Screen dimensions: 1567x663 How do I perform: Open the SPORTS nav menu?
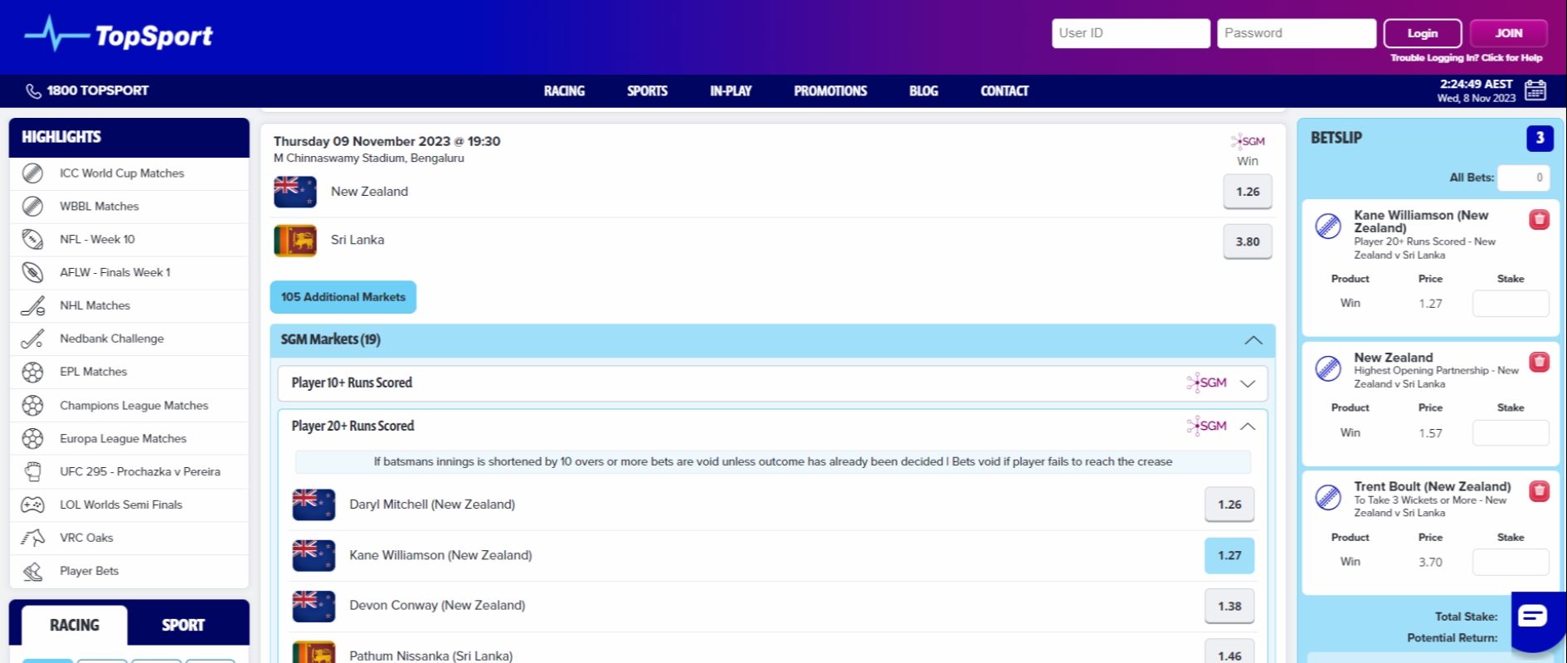(647, 91)
